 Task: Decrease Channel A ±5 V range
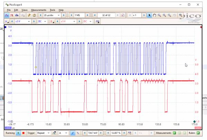pyautogui.click(x=12, y=21)
